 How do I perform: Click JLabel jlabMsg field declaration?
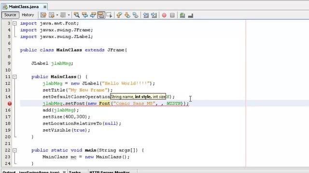(52, 63)
